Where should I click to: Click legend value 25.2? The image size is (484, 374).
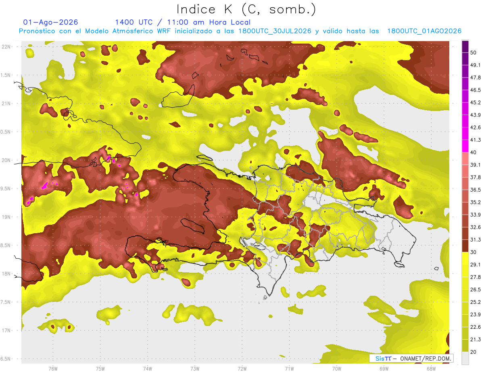(x=475, y=302)
